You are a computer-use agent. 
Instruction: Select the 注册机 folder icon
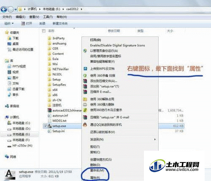[x=49, y=105]
